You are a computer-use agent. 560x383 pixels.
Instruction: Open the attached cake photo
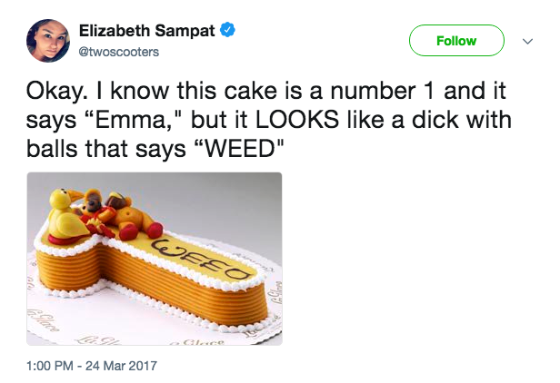pos(154,259)
